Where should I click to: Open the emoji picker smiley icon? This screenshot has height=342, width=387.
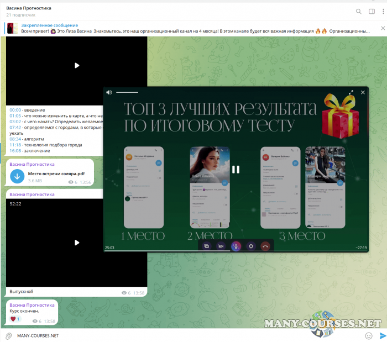369,335
